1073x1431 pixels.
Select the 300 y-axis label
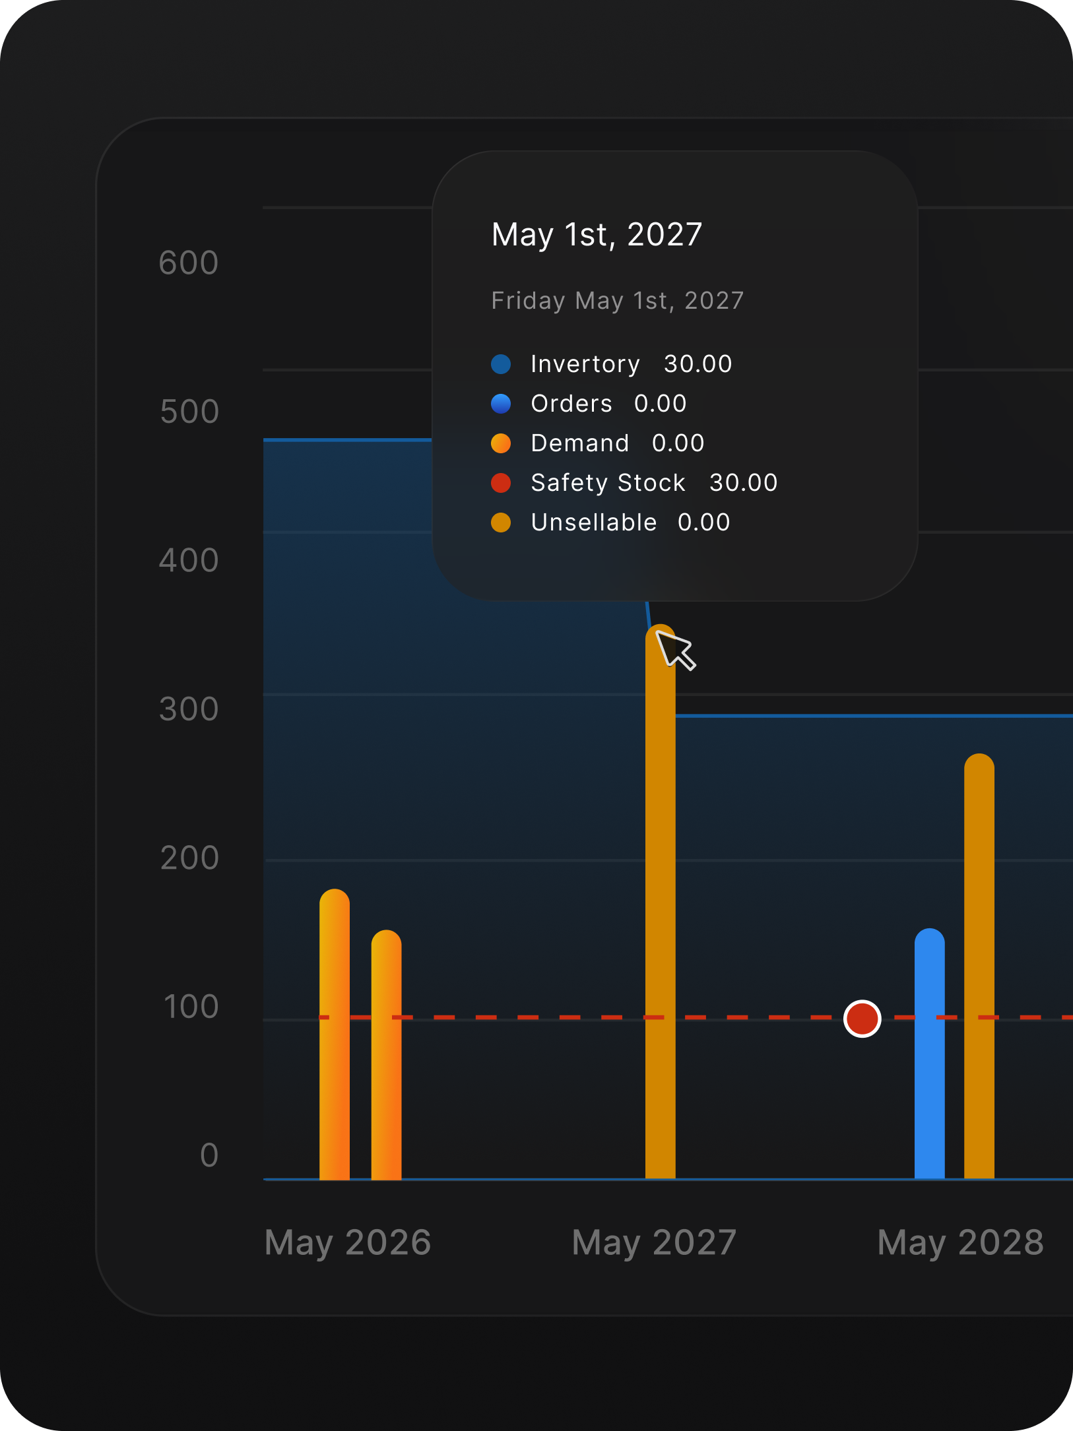click(x=189, y=709)
